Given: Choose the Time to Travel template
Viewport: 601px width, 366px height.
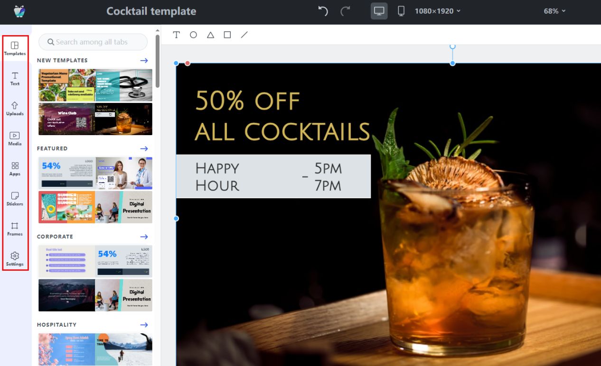Looking at the screenshot, I should tap(124, 349).
